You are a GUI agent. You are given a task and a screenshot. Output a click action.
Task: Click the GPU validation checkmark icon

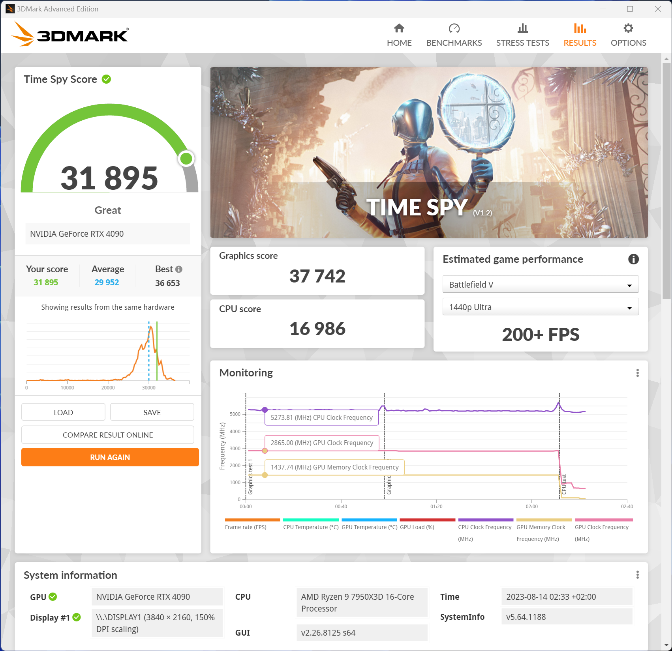[x=53, y=597]
